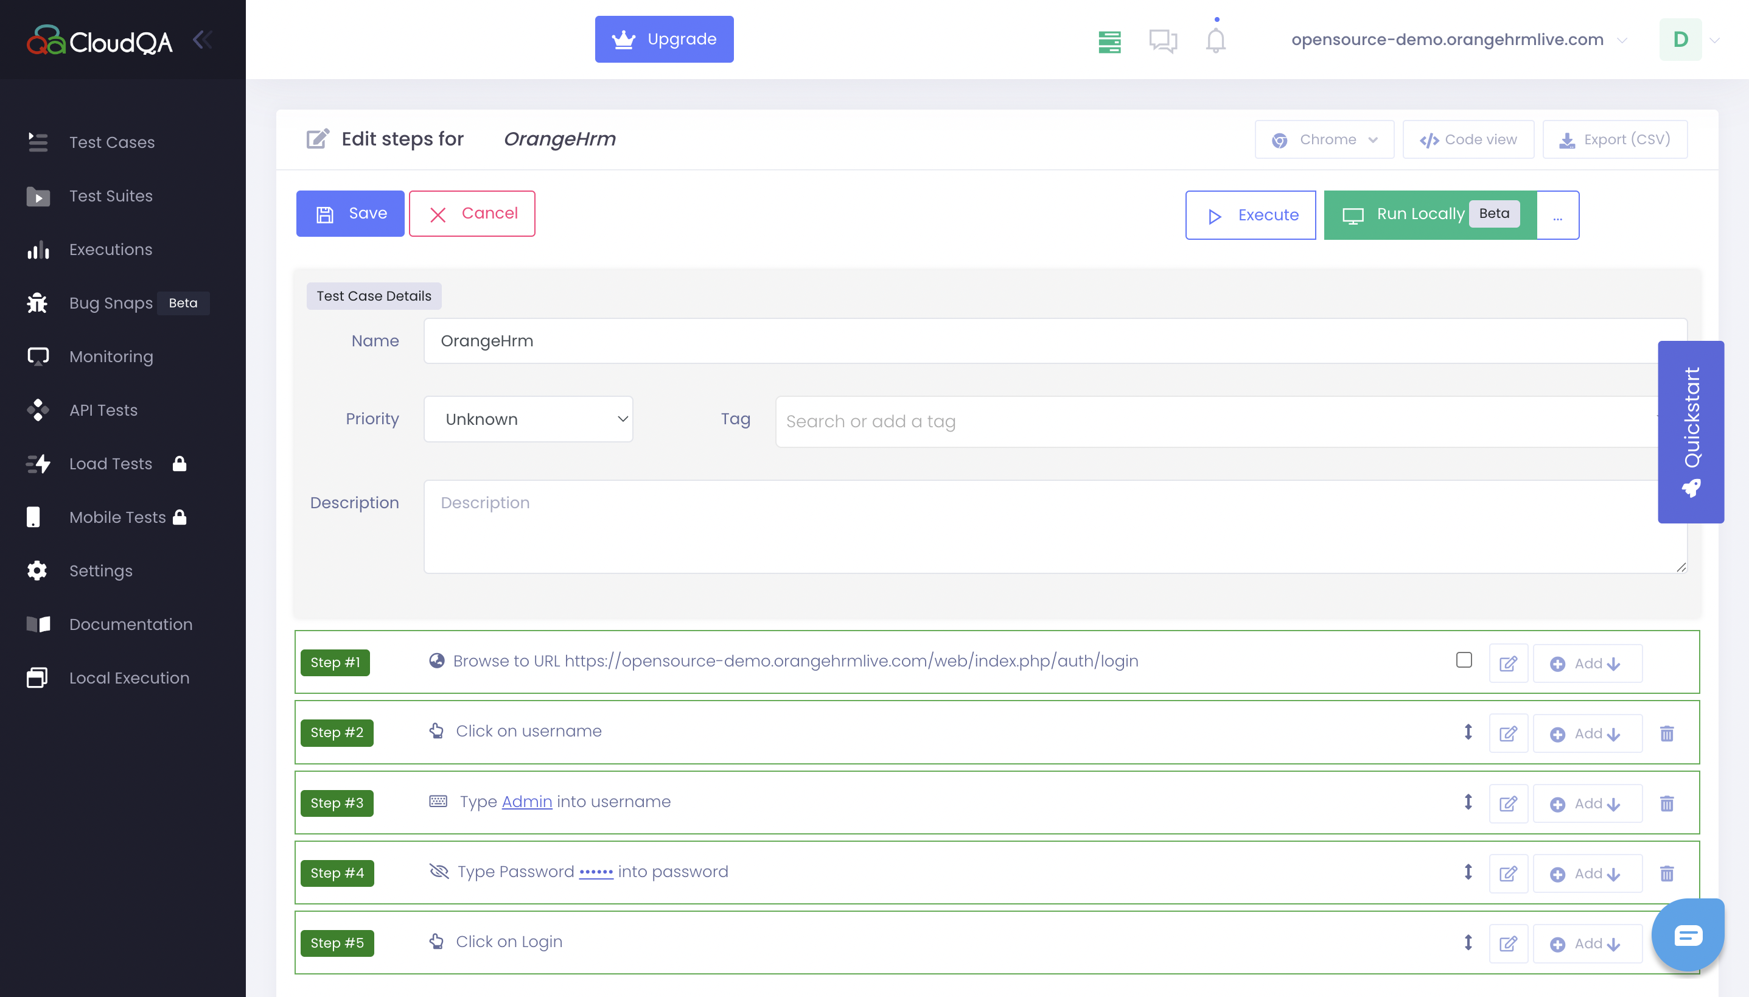1749x997 pixels.
Task: Open the server list icon in header
Action: [1109, 42]
